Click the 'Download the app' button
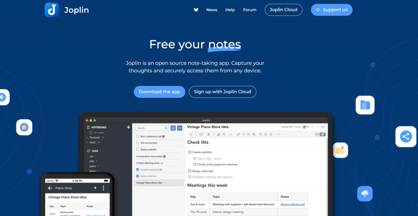This screenshot has width=418, height=216. click(x=159, y=92)
